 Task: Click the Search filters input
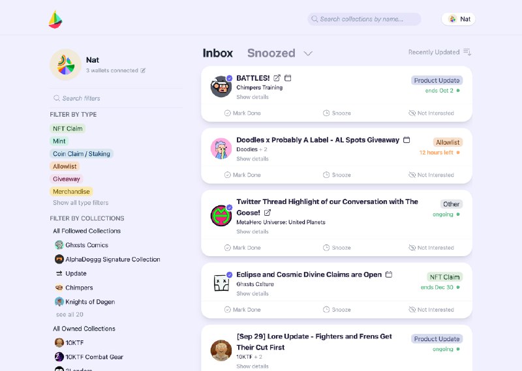click(x=116, y=98)
